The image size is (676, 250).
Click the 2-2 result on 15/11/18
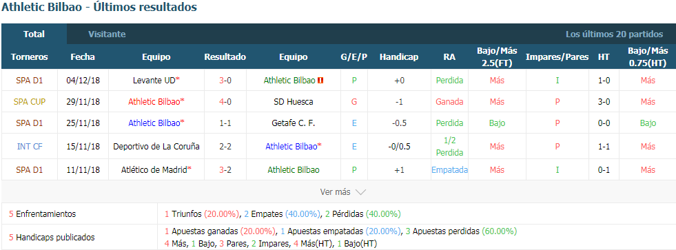[225, 147]
